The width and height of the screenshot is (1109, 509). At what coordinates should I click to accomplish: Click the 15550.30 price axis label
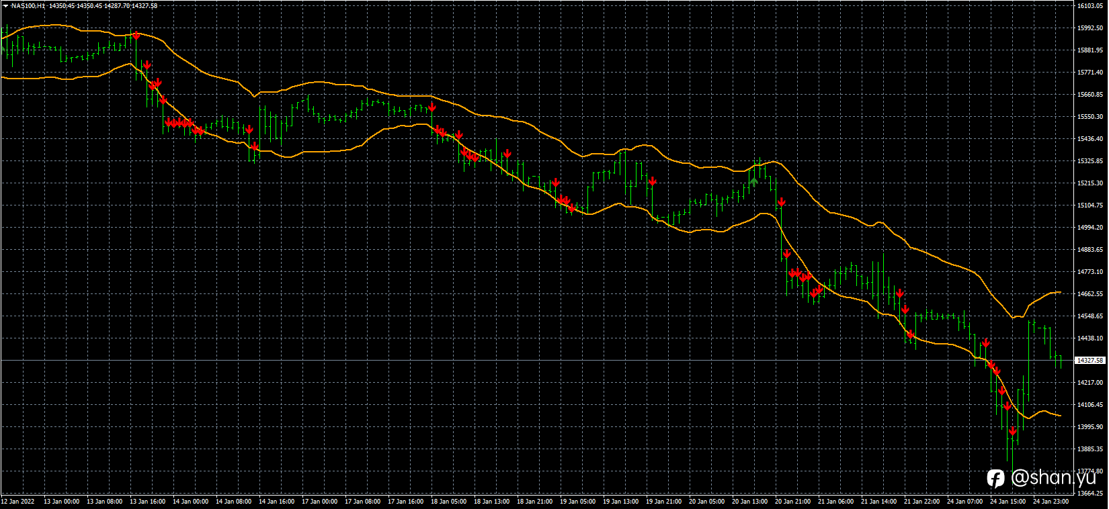click(x=1090, y=117)
